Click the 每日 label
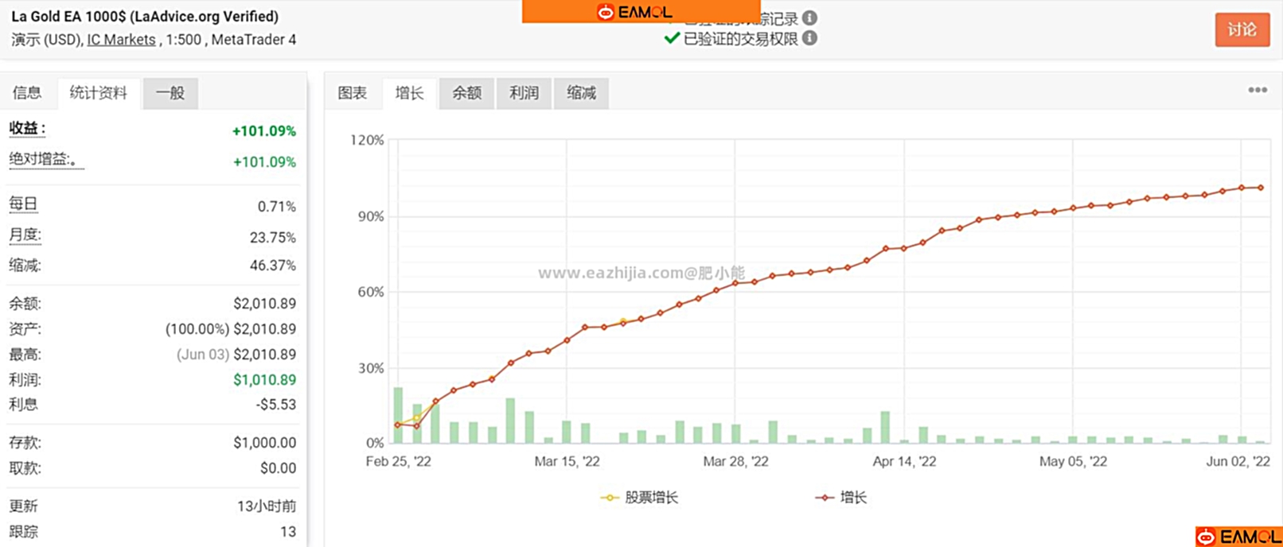 tap(23, 204)
